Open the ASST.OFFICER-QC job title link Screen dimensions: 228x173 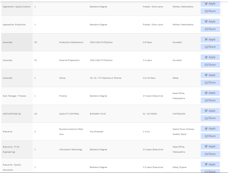pos(13,114)
